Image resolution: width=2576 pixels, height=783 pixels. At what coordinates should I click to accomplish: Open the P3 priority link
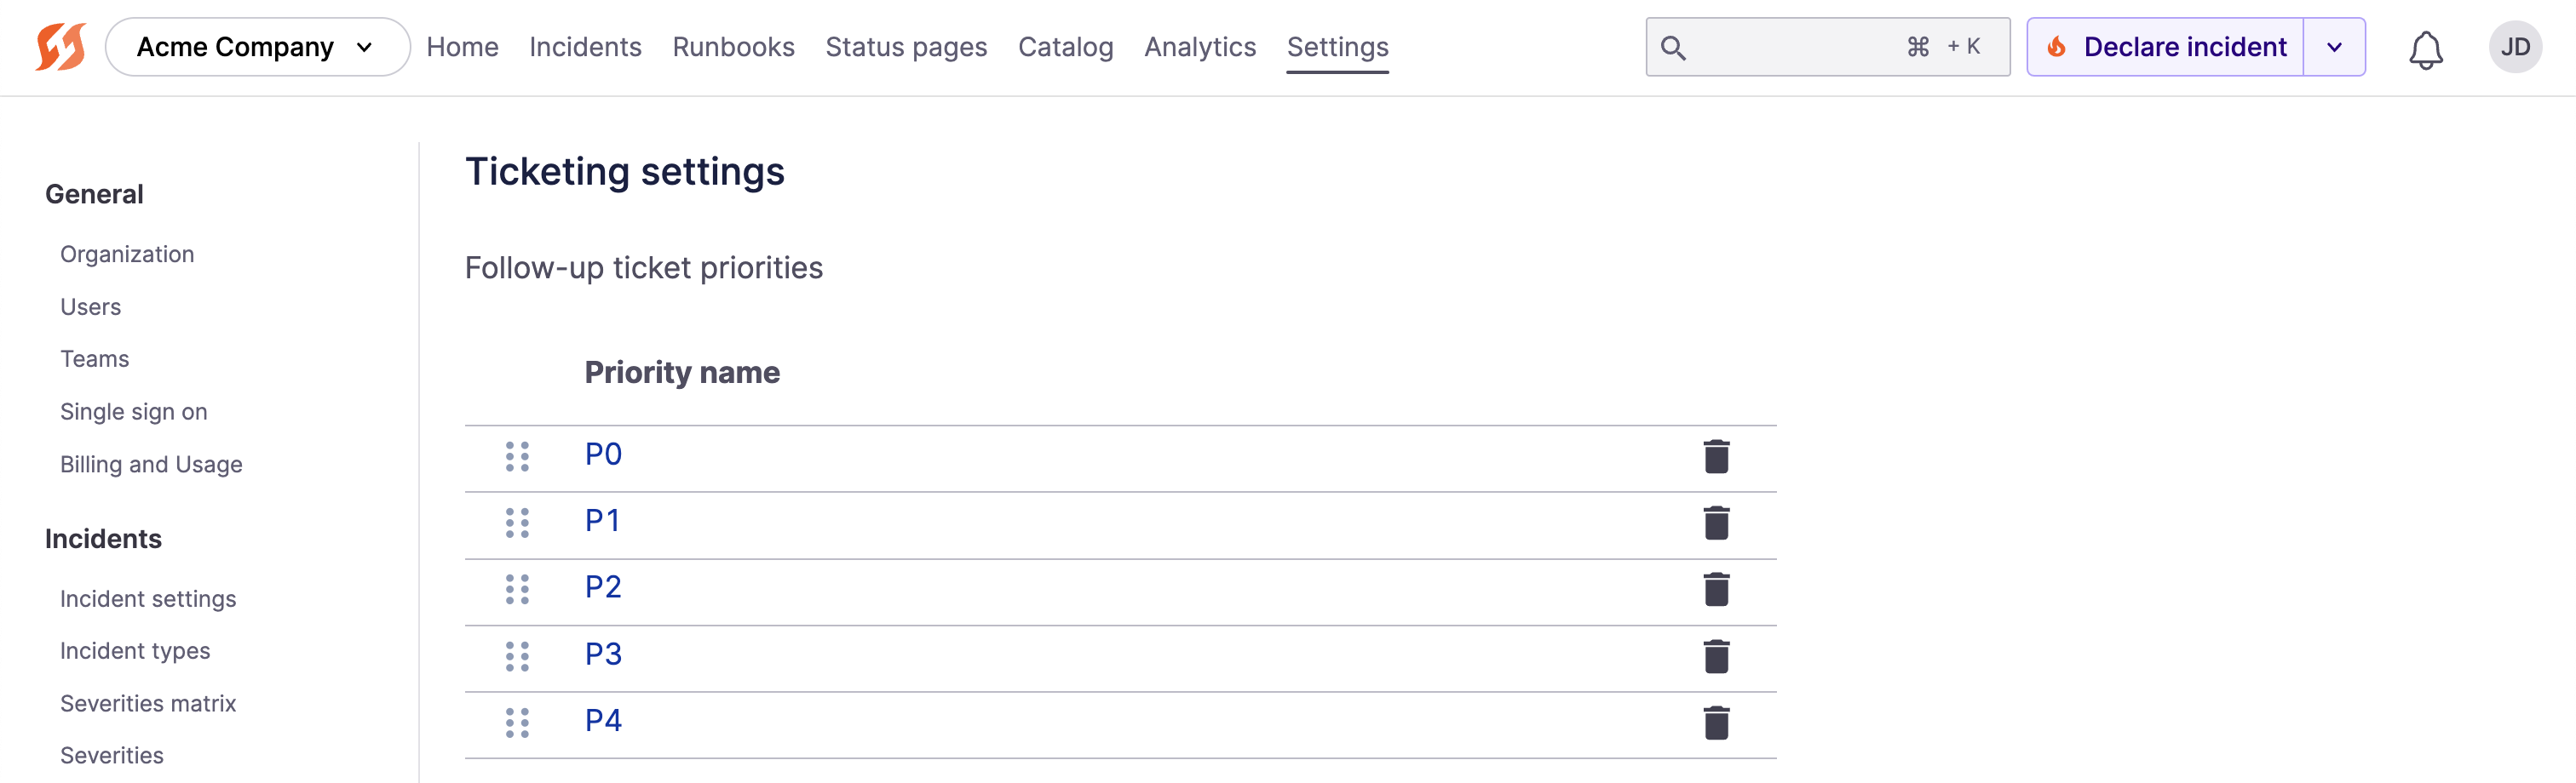(603, 654)
